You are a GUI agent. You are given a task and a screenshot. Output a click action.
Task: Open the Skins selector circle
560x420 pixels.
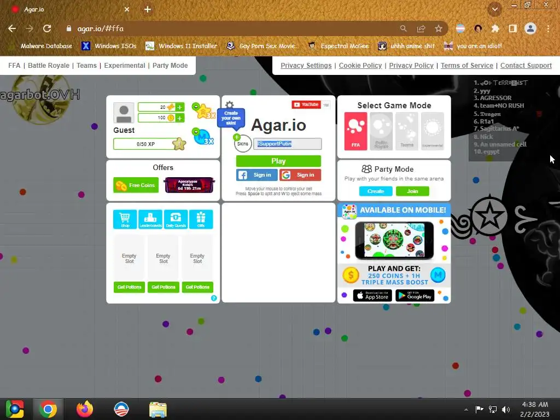(242, 144)
